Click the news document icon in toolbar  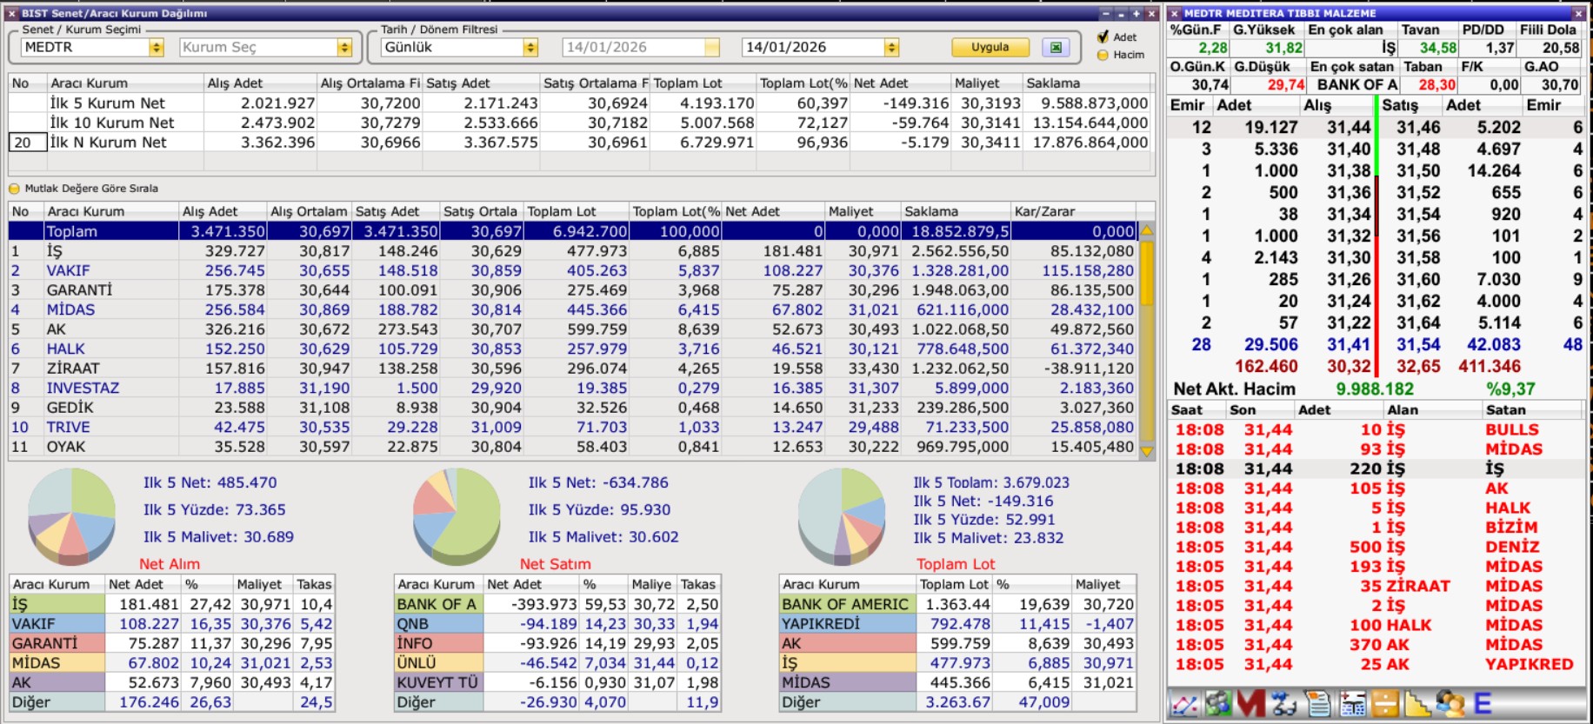click(x=1318, y=703)
